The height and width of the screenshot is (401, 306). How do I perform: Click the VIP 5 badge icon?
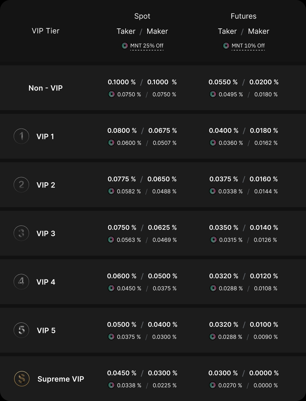coord(21,330)
